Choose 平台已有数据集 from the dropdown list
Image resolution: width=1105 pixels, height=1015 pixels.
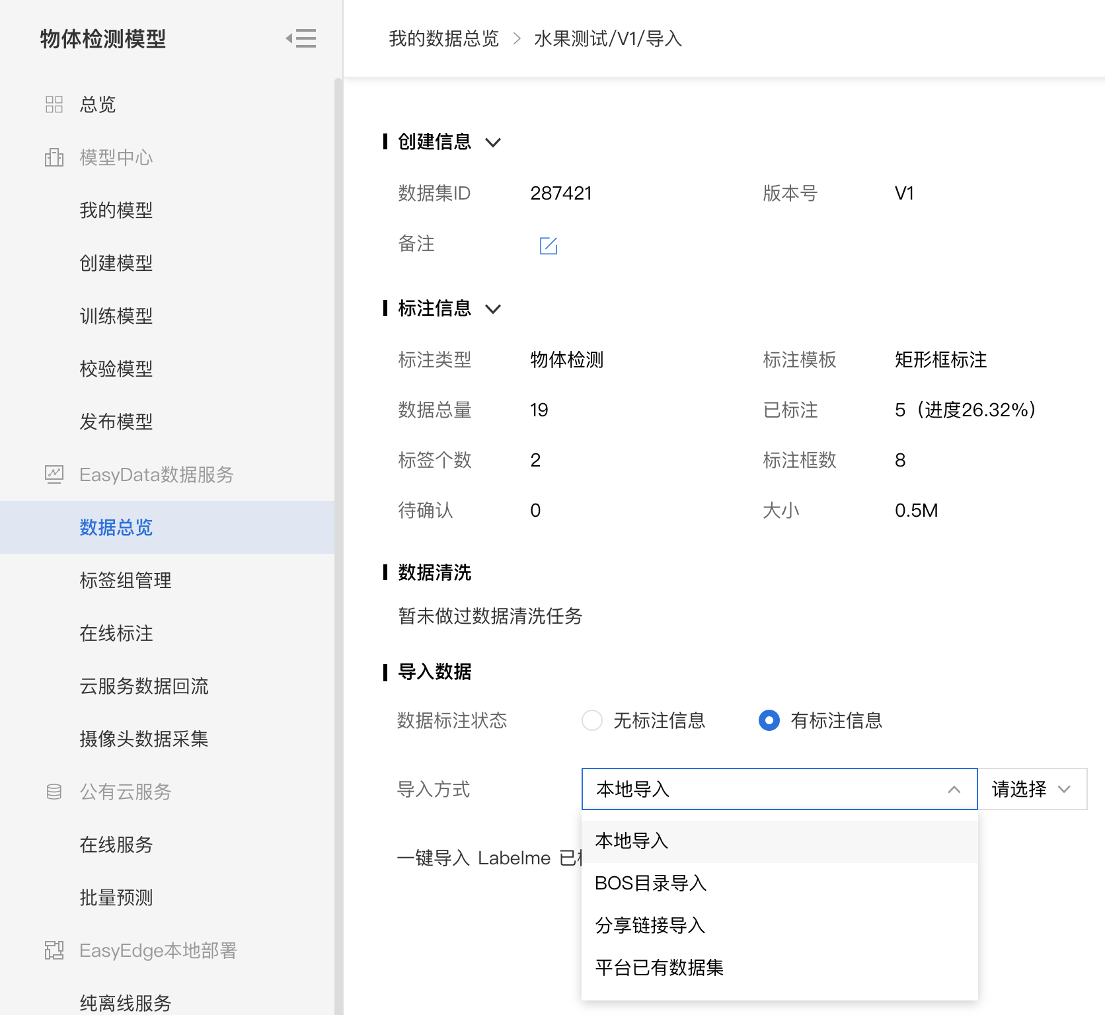tap(779, 967)
